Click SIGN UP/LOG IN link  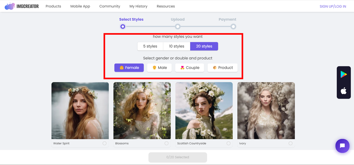[333, 6]
